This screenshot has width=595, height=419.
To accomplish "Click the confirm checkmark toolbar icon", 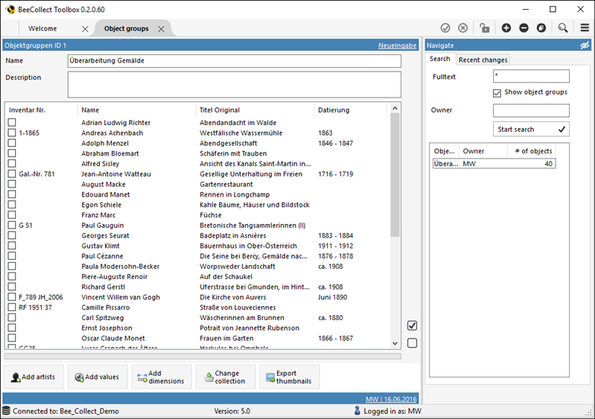I will tap(445, 28).
